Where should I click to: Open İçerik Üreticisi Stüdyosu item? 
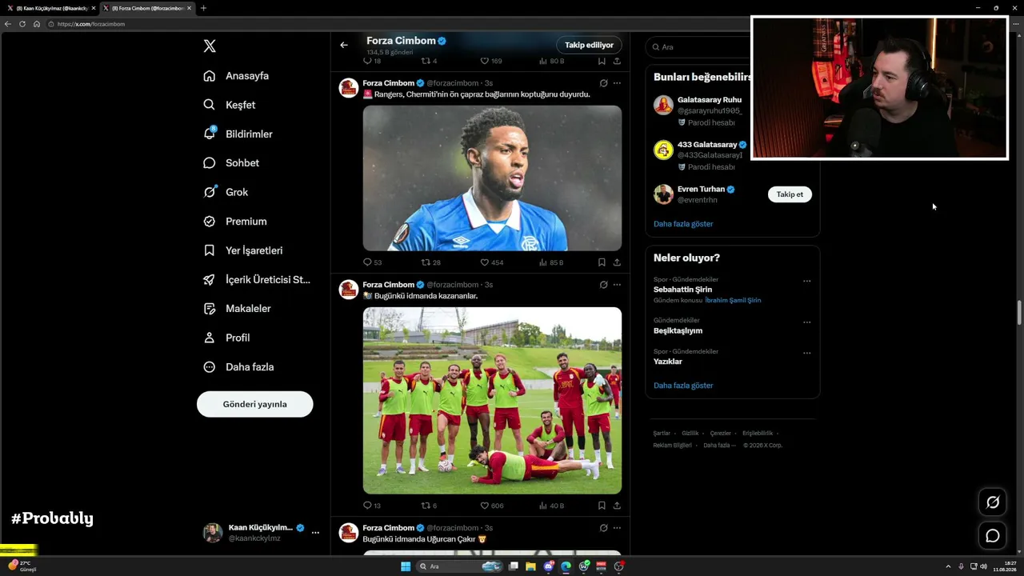tap(257, 280)
